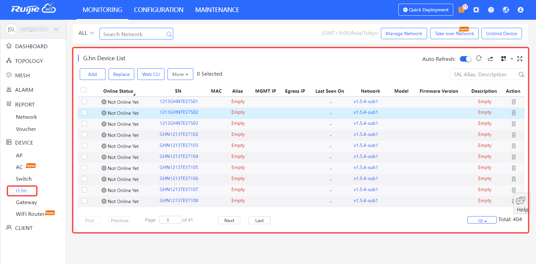Click the Quick Deployment button

click(425, 10)
